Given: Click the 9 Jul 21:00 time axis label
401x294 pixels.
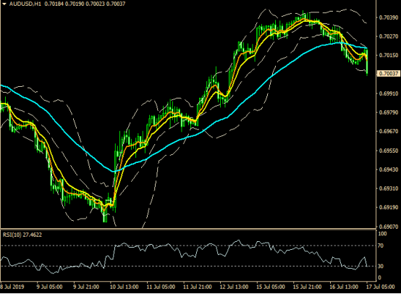Looking at the screenshot, I should pyautogui.click(x=86, y=287).
